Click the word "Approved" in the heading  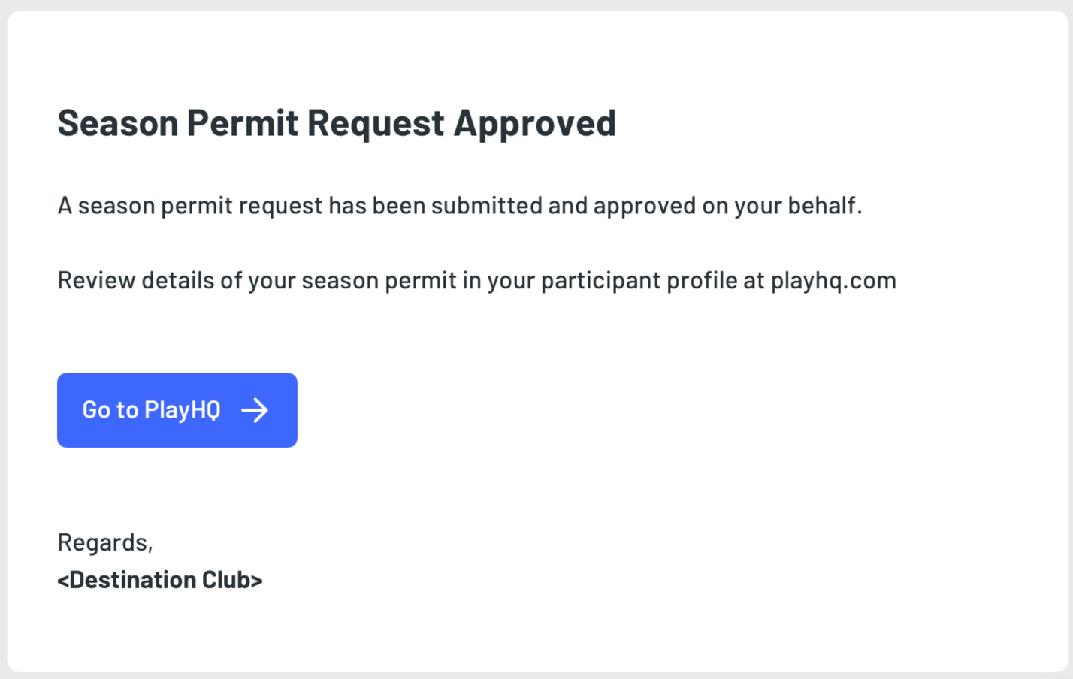point(534,123)
